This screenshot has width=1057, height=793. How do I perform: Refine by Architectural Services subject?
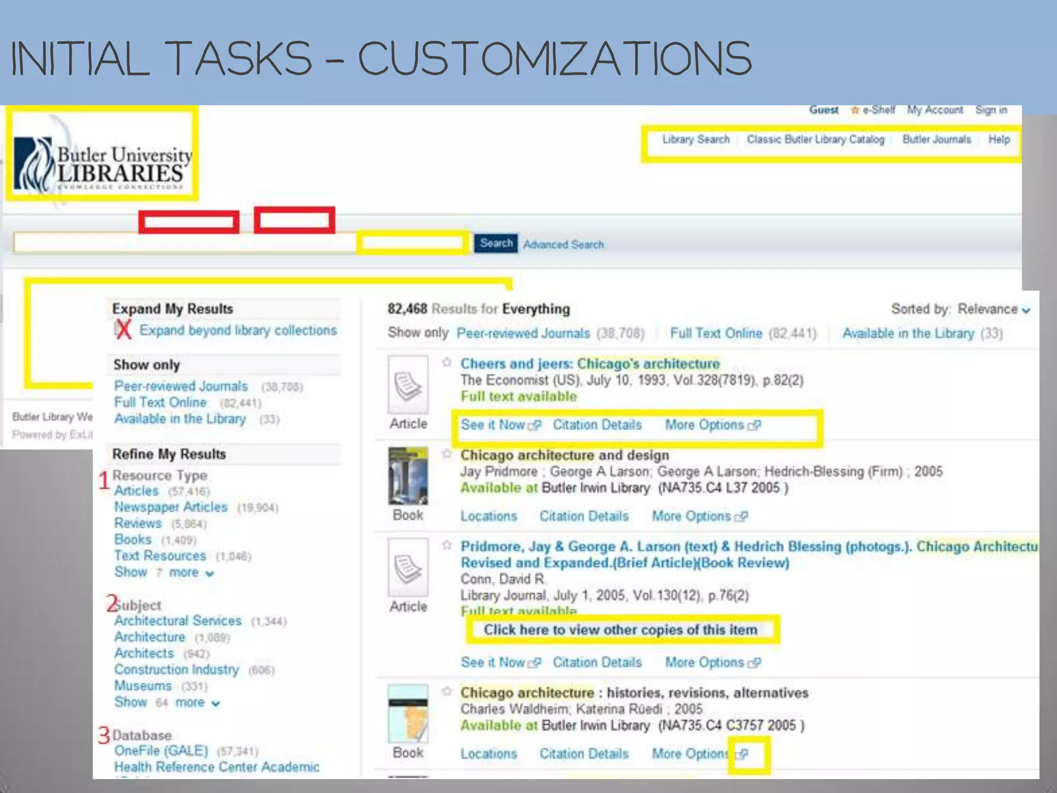point(178,621)
